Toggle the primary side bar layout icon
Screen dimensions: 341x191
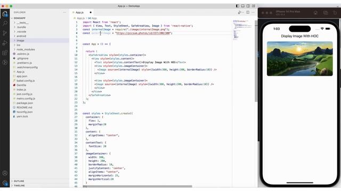(x=238, y=6)
